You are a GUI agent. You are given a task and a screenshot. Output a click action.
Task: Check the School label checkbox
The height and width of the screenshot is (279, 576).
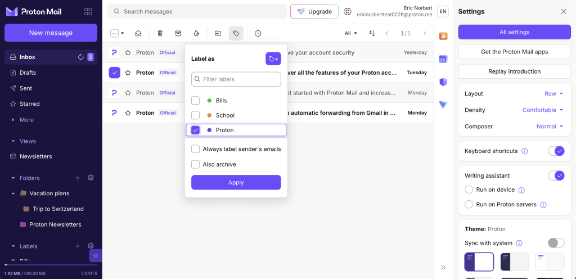[x=195, y=115]
